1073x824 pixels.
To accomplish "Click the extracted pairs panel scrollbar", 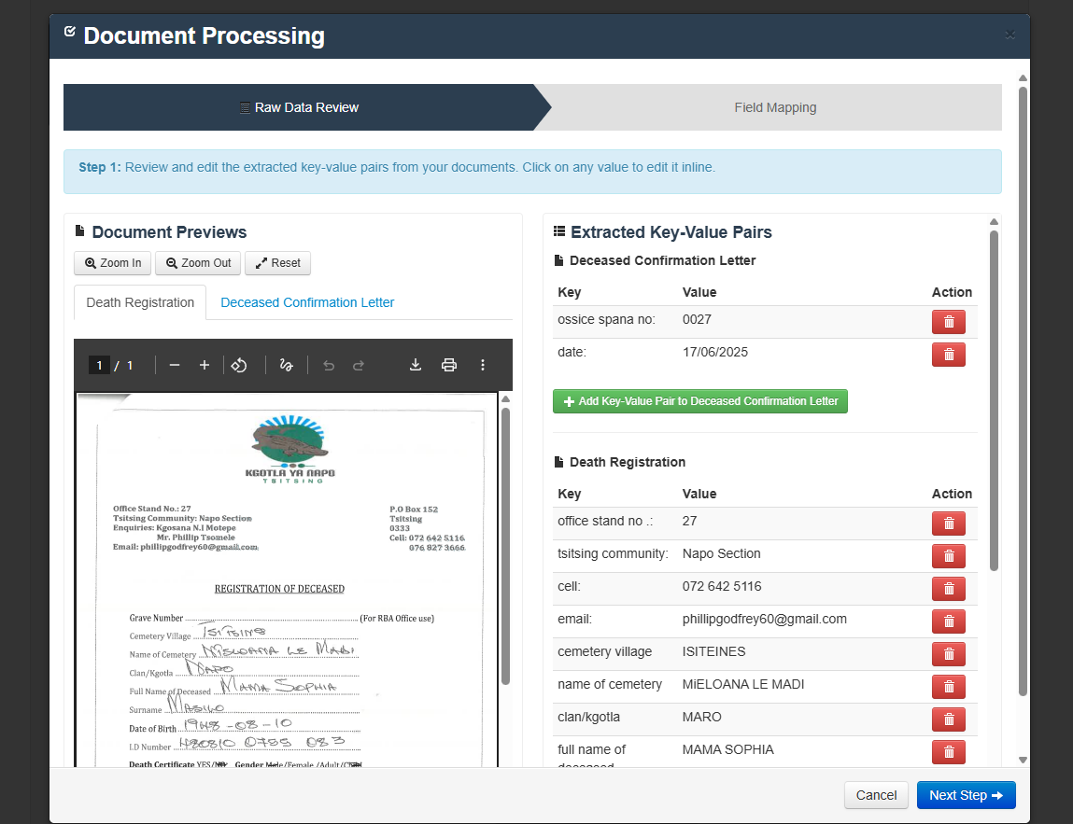I will (x=994, y=401).
